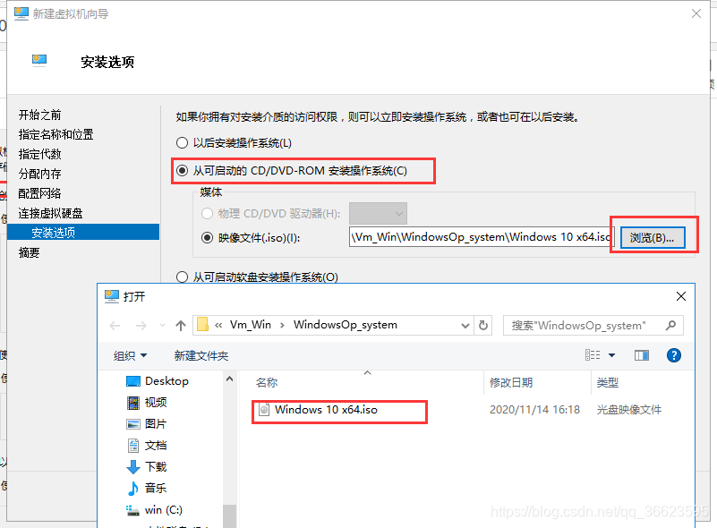Image resolution: width=717 pixels, height=528 pixels.
Task: Click back arrow in Open dialog
Action: 115,326
